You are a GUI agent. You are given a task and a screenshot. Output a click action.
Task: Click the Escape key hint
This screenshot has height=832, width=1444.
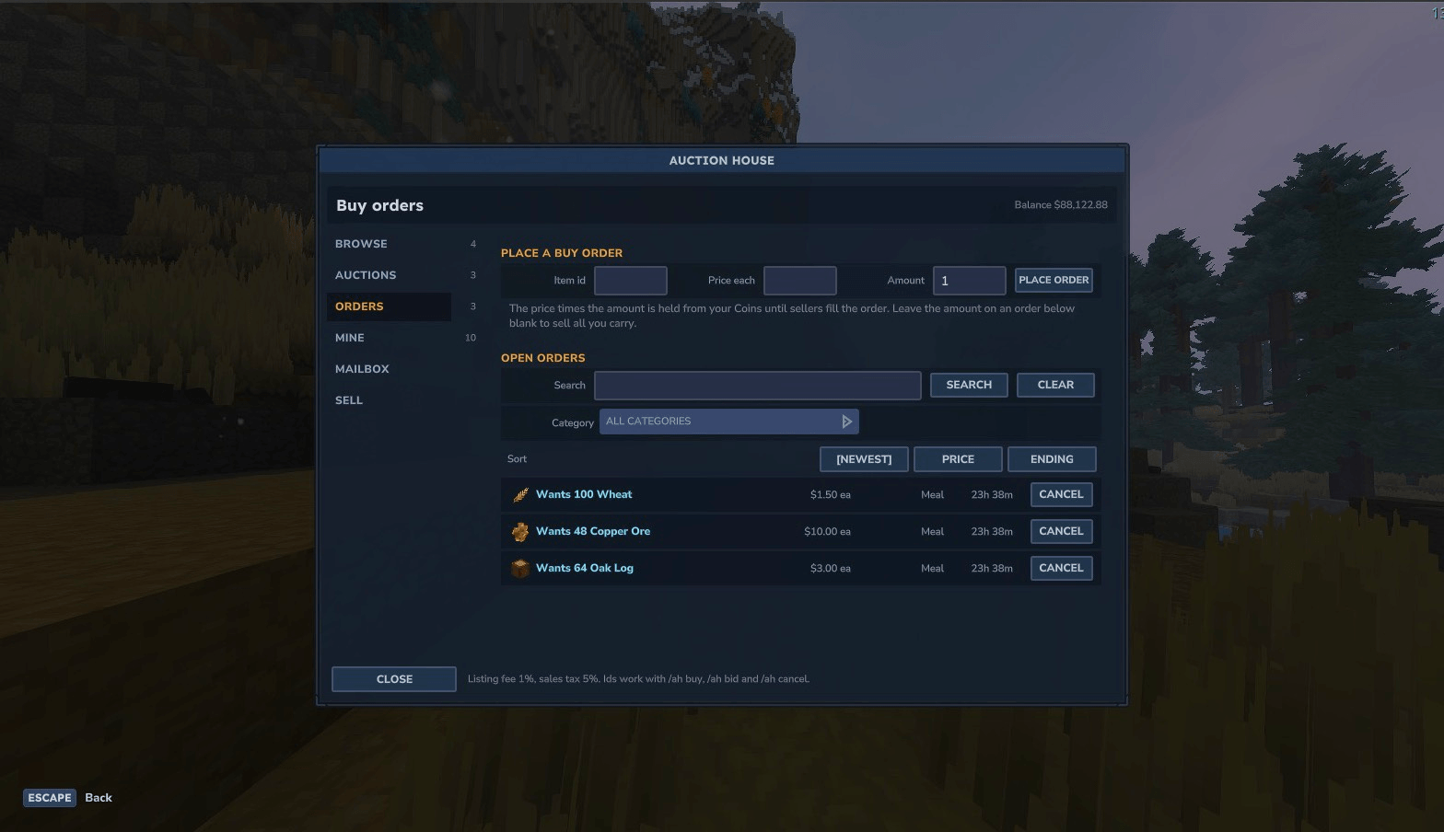coord(50,798)
